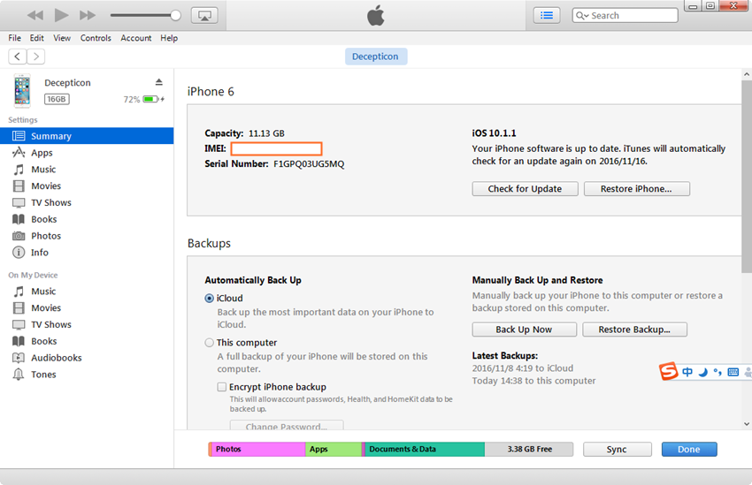Screen dimensions: 752x485
Task: Open Tones under On My Device
Action: 43,375
